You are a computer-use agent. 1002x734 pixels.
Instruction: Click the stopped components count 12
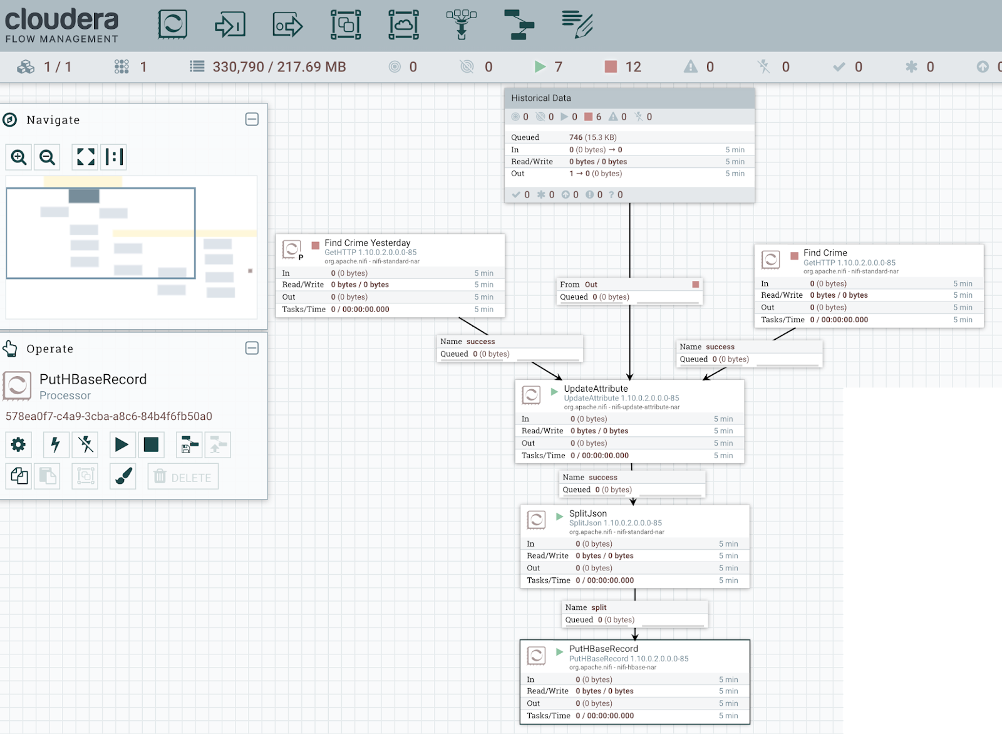pos(622,66)
